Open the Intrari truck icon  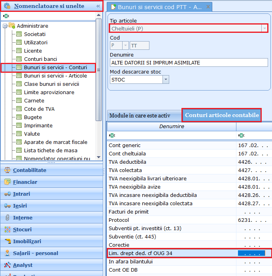pyautogui.click(x=7, y=194)
